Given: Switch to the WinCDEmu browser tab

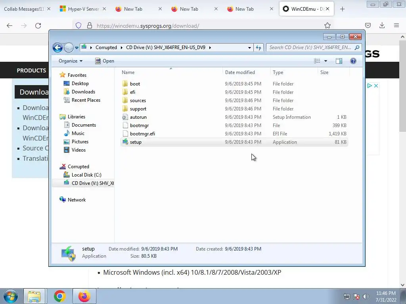Looking at the screenshot, I should (x=306, y=9).
